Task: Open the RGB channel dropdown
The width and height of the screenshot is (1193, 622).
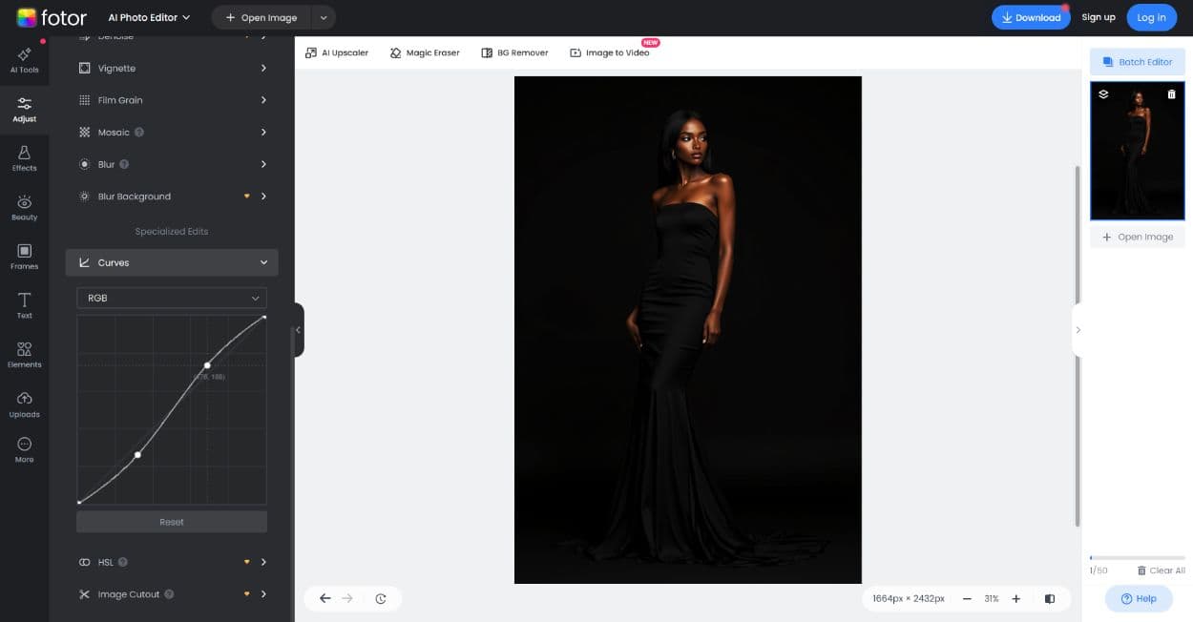Action: click(x=172, y=299)
